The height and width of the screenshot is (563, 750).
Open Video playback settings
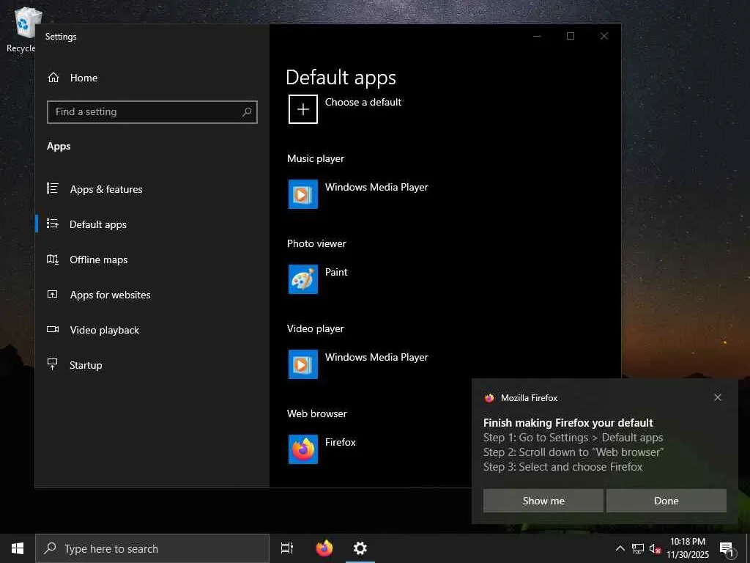(104, 330)
